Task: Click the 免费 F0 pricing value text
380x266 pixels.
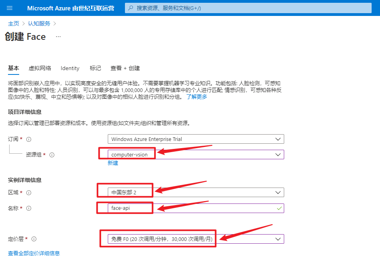Action: click(x=162, y=239)
